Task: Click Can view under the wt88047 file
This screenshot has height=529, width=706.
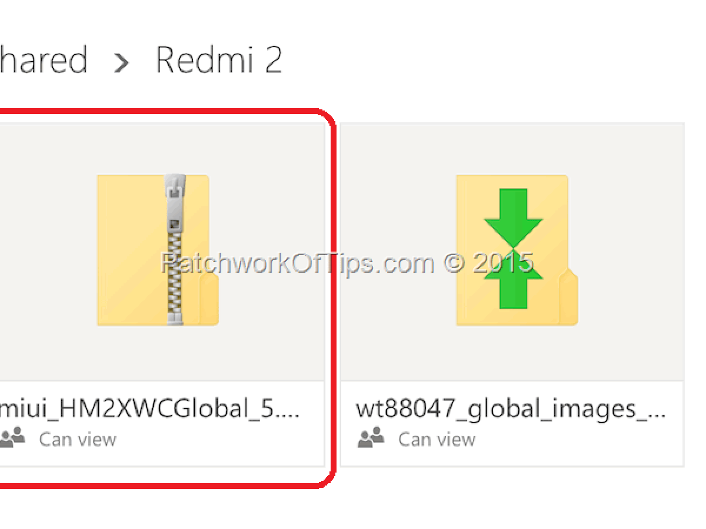Action: (x=437, y=439)
